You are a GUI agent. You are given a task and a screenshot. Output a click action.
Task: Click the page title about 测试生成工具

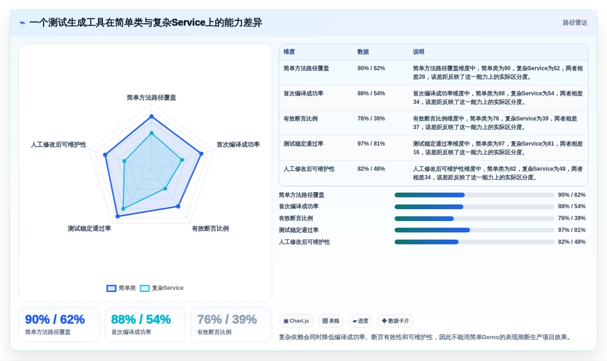point(146,23)
